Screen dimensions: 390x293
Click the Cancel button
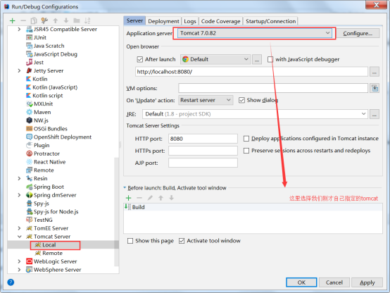pyautogui.click(x=334, y=282)
